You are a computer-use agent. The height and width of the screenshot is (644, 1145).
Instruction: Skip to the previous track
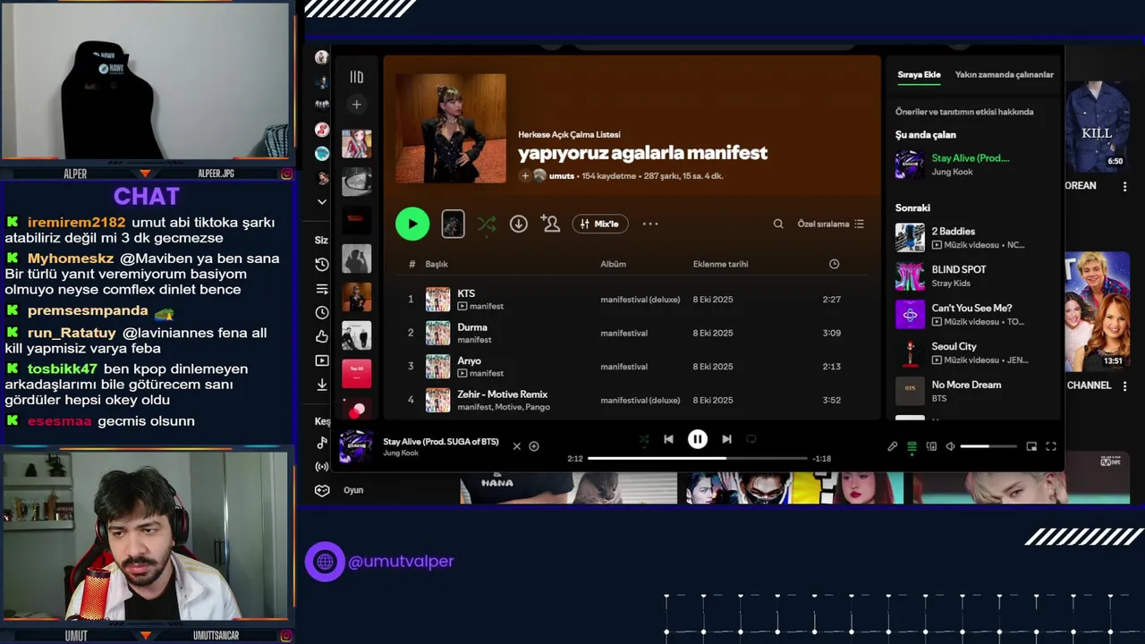pyautogui.click(x=668, y=439)
